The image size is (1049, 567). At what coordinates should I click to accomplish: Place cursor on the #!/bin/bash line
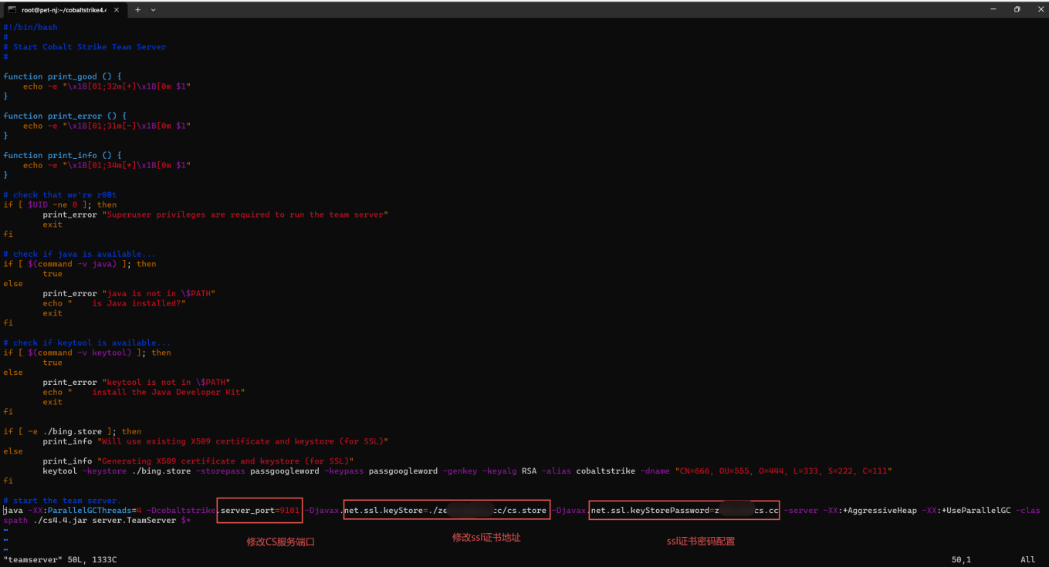click(x=30, y=27)
